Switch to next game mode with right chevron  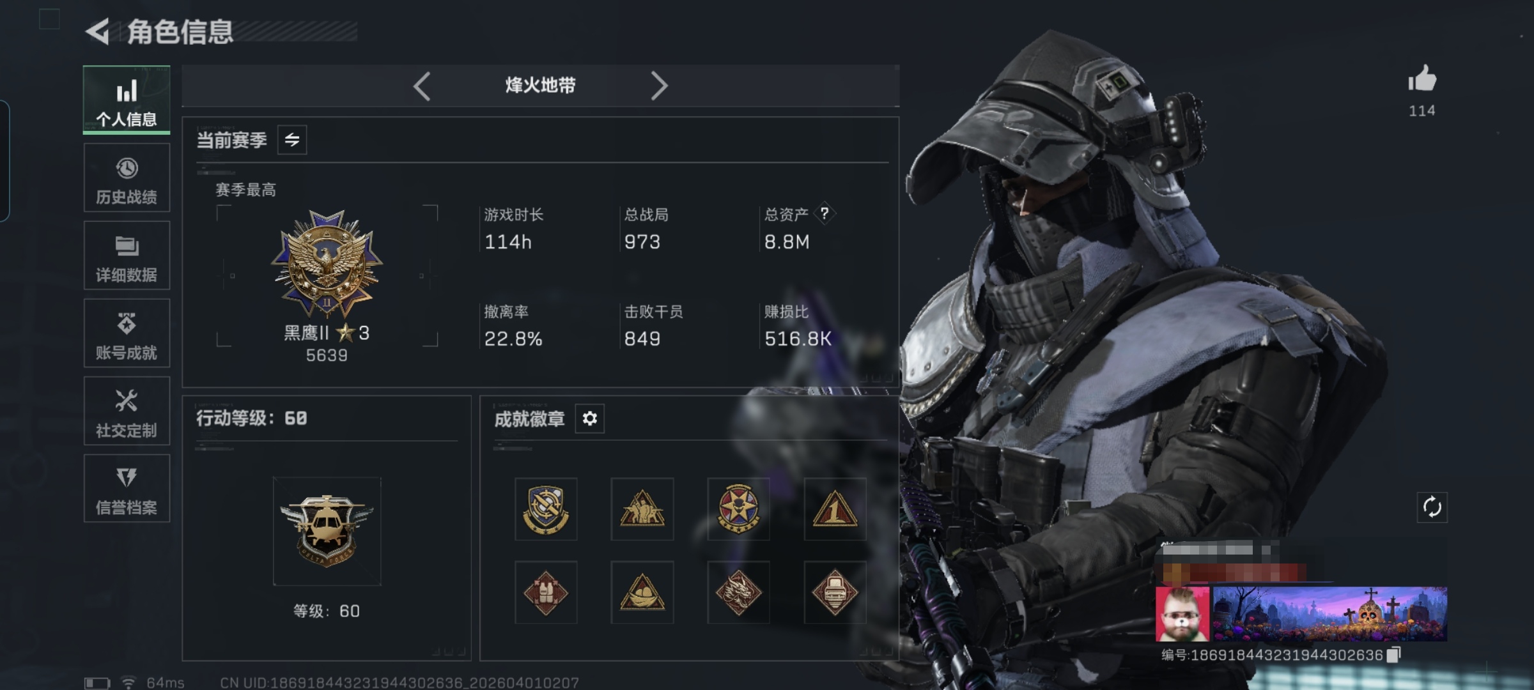click(659, 86)
